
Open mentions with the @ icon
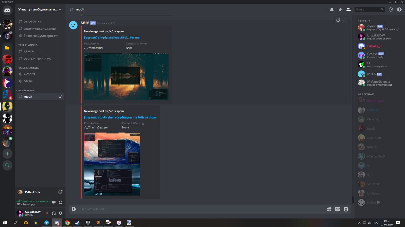391,9
